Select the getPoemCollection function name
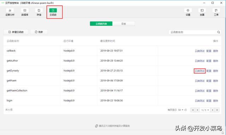226x135 pixels. click(17, 91)
